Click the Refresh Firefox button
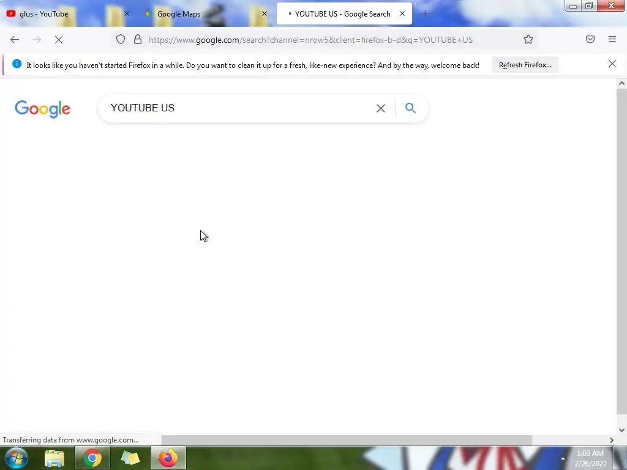627x470 pixels. point(525,65)
